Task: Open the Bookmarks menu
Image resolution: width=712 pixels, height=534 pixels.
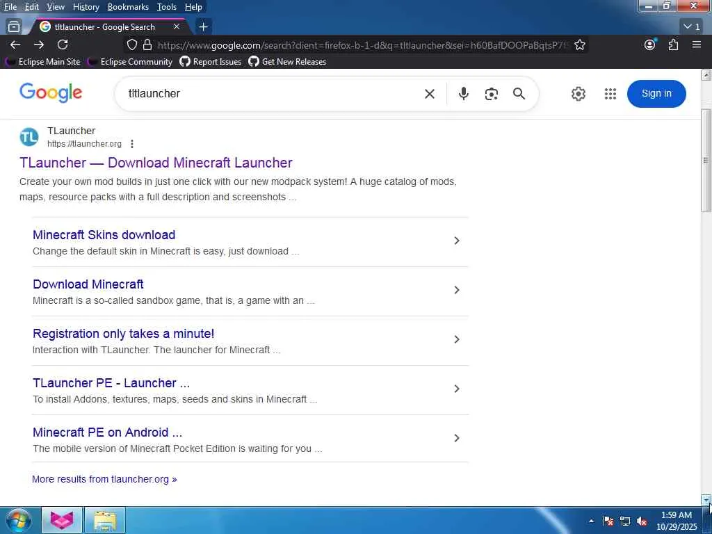Action: point(128,7)
